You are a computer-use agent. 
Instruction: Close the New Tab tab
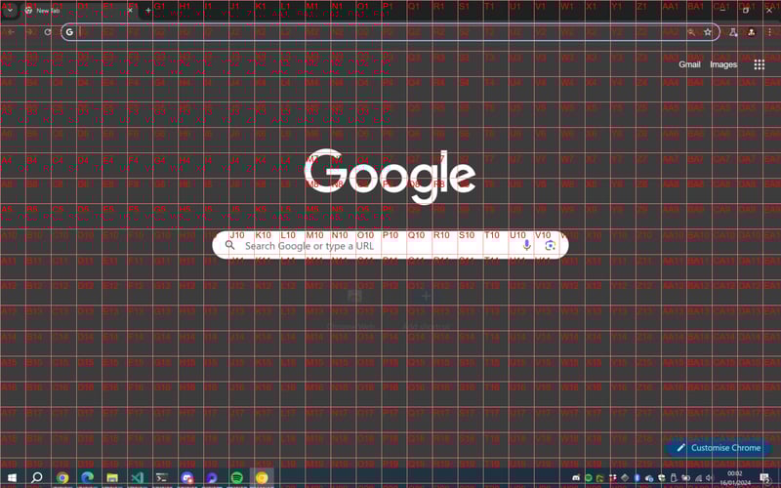tap(130, 10)
